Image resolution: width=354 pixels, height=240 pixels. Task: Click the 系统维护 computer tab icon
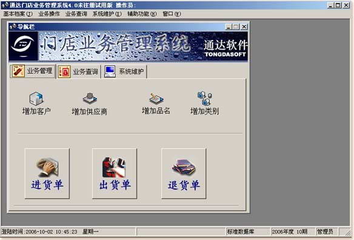pyautogui.click(x=110, y=72)
